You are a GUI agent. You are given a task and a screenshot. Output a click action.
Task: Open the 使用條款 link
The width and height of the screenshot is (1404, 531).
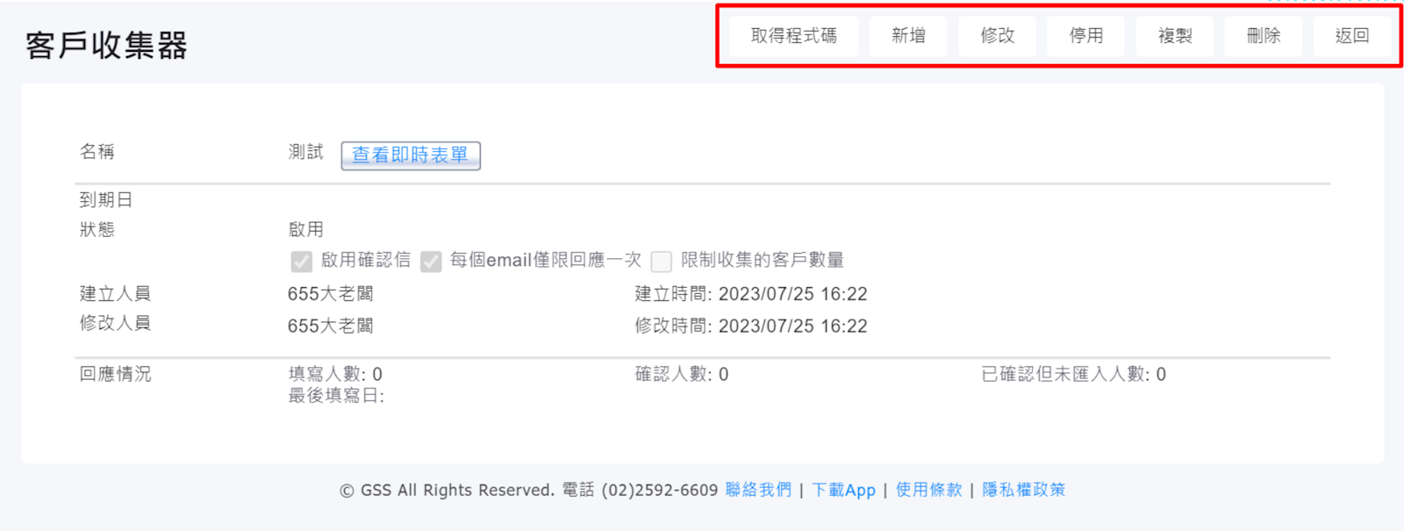coord(928,490)
